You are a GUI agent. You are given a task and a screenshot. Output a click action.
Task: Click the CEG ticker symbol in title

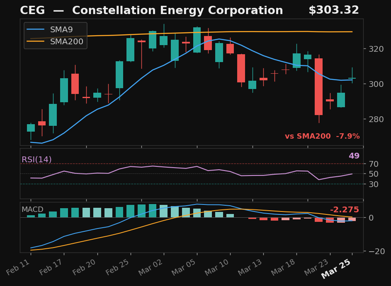tap(32, 10)
